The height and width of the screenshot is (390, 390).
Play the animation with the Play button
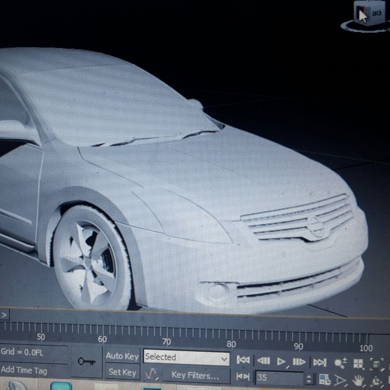281,362
